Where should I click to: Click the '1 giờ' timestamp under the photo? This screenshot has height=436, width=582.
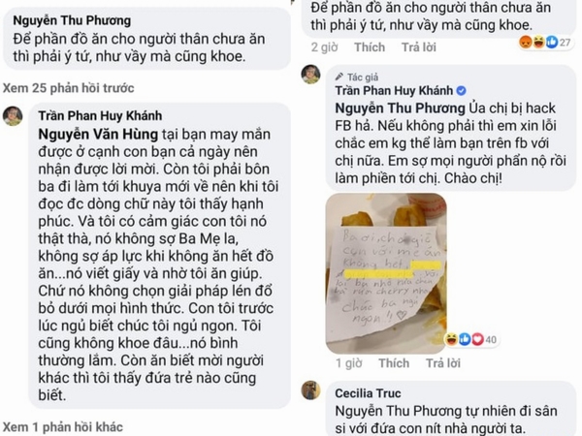tap(349, 363)
